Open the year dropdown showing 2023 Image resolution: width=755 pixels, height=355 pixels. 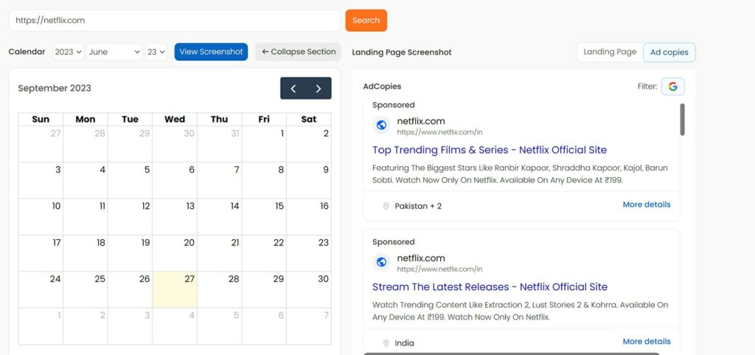pyautogui.click(x=68, y=52)
